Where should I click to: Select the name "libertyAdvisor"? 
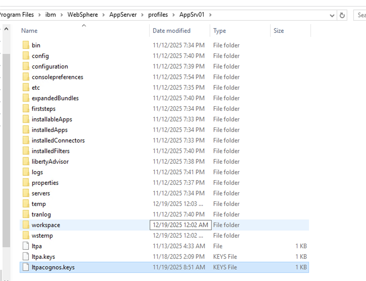(50, 162)
